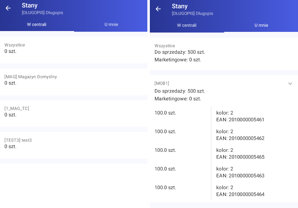Click '[DŁUGOPIS] Długopis' subtitle on right screen

193,14
